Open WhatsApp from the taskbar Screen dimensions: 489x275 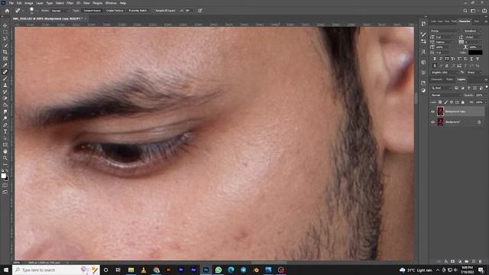219,270
